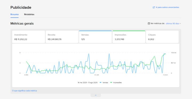
Task: Click the green Impressões legend marker
Action: (111, 83)
